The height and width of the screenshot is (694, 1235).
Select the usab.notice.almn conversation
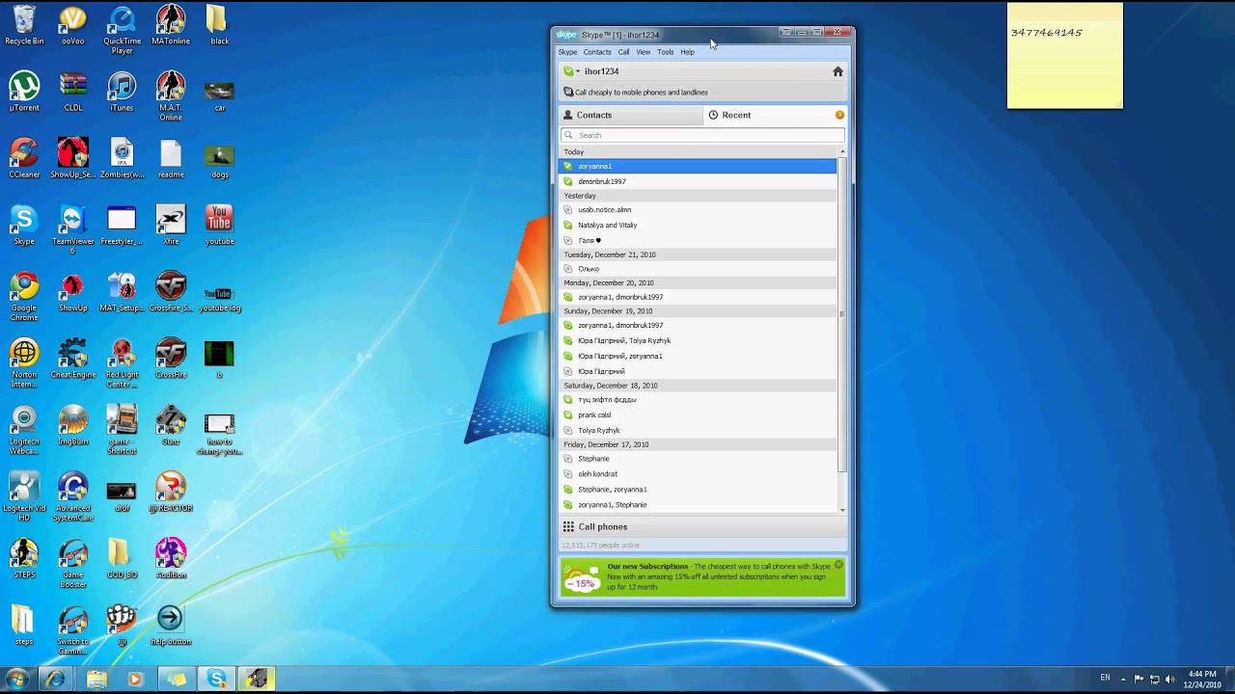(x=699, y=210)
